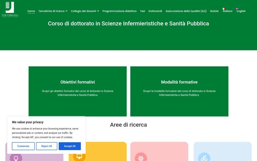Reject all cookies
The image size is (257, 161).
pos(46,146)
